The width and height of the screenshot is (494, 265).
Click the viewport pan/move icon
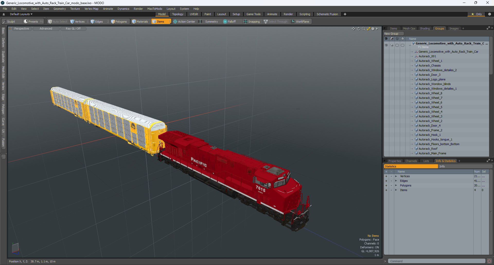tap(354, 29)
